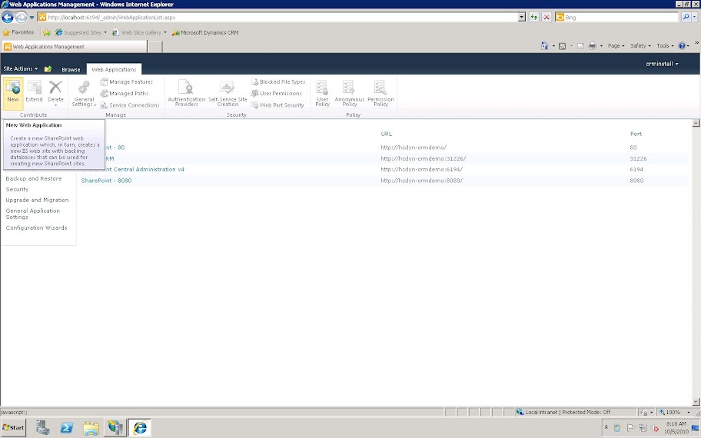Click the vertical scrollbar down arrow
The image size is (701, 438).
(696, 401)
